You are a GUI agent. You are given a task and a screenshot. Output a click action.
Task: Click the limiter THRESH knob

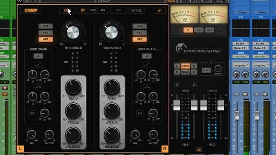click(x=218, y=68)
